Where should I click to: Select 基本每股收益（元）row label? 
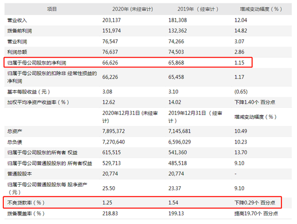[x=29, y=92]
